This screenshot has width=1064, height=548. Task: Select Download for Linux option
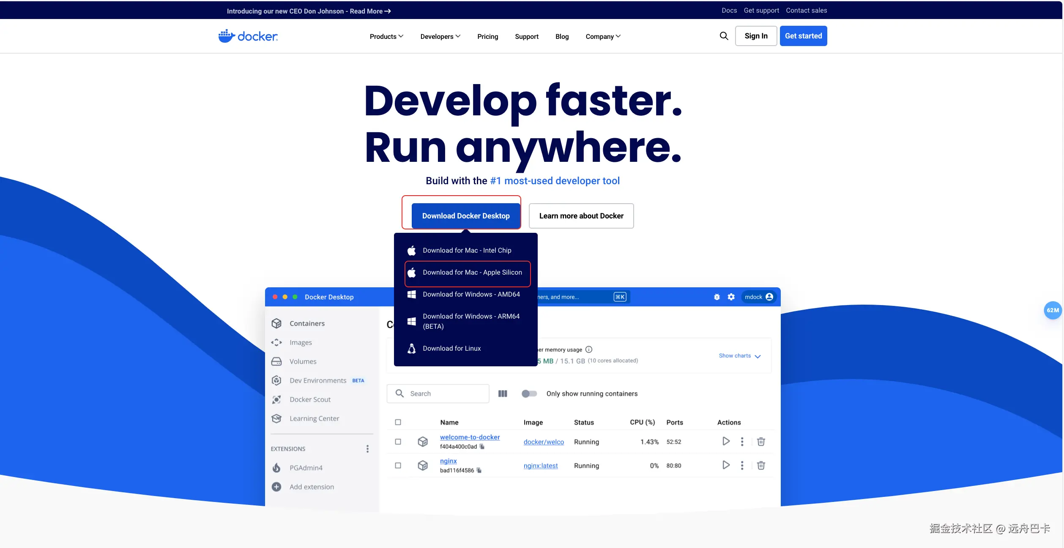[x=451, y=349]
